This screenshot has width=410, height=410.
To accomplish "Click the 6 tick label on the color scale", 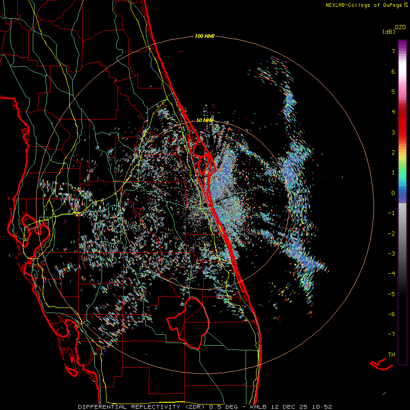I will pyautogui.click(x=393, y=72).
